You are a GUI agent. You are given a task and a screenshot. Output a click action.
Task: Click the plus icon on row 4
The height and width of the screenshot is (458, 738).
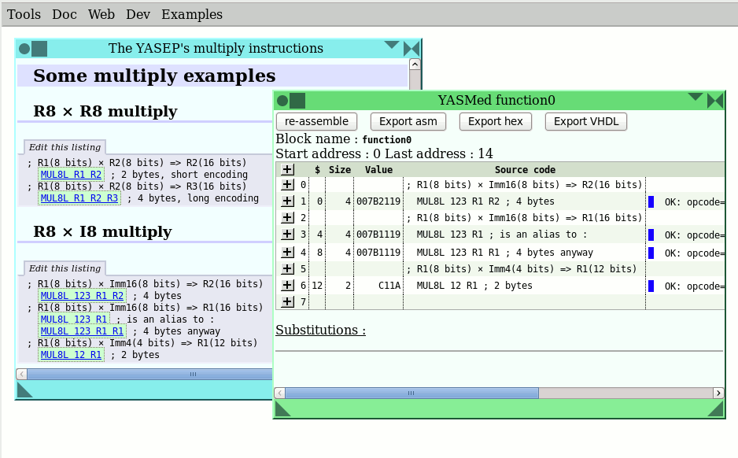[x=288, y=253]
